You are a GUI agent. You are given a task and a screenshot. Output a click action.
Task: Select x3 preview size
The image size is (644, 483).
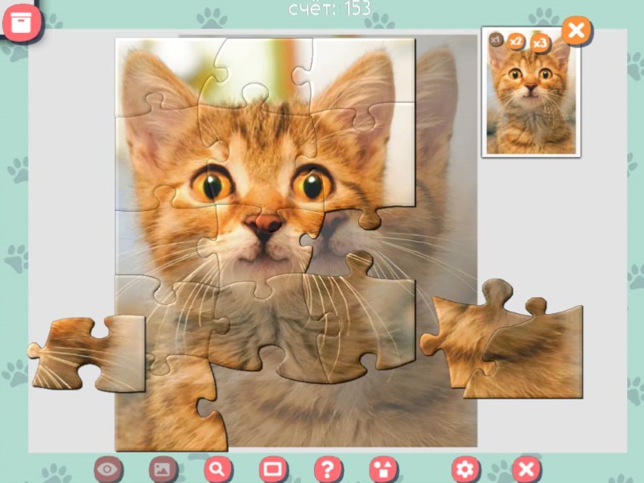[539, 43]
